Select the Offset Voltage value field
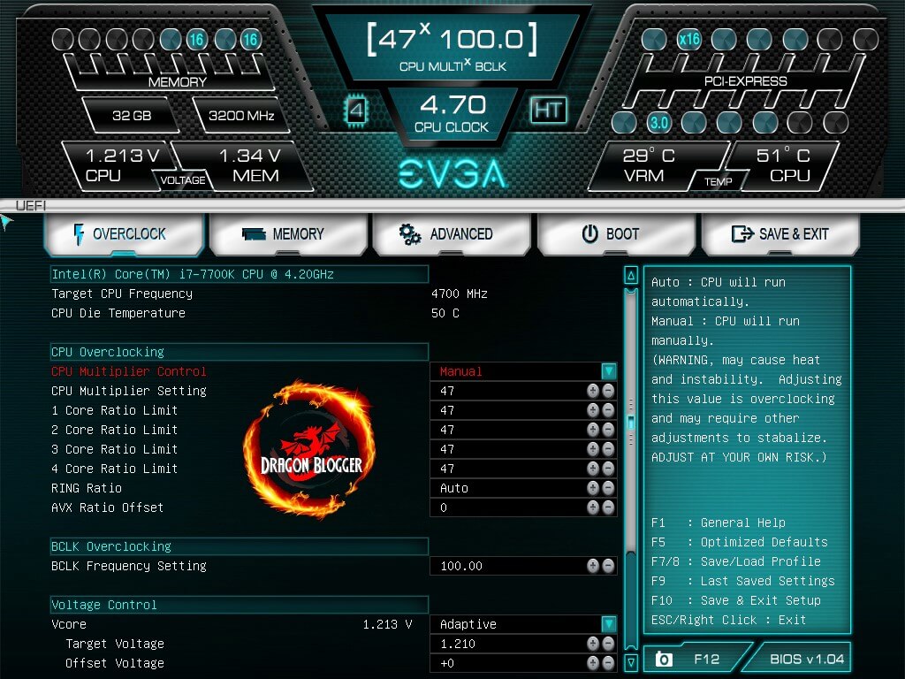This screenshot has height=679, width=905. [508, 663]
